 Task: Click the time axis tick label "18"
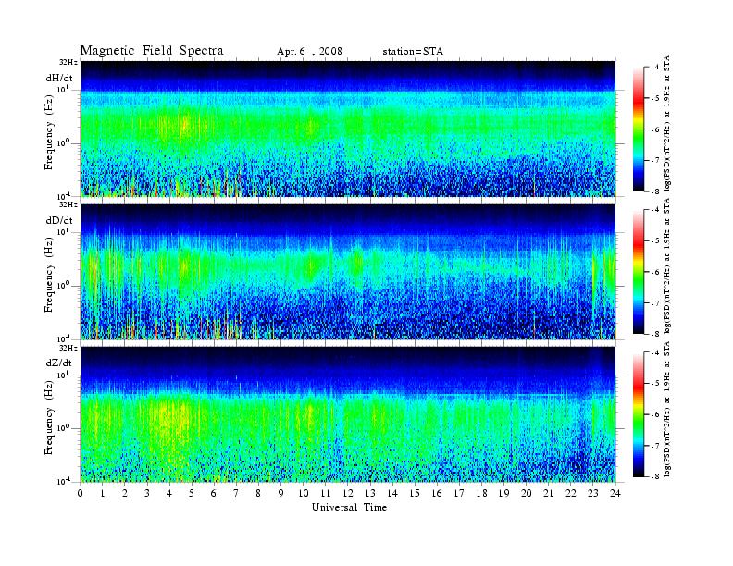481,493
